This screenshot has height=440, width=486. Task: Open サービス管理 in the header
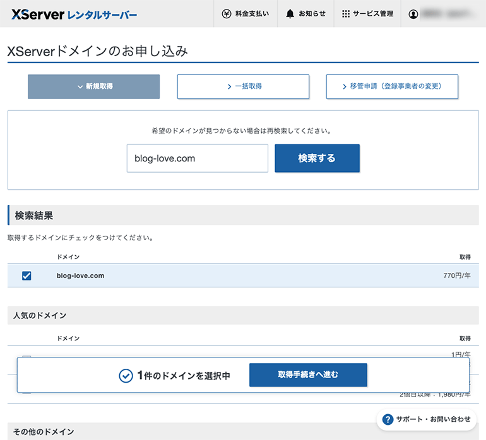367,14
